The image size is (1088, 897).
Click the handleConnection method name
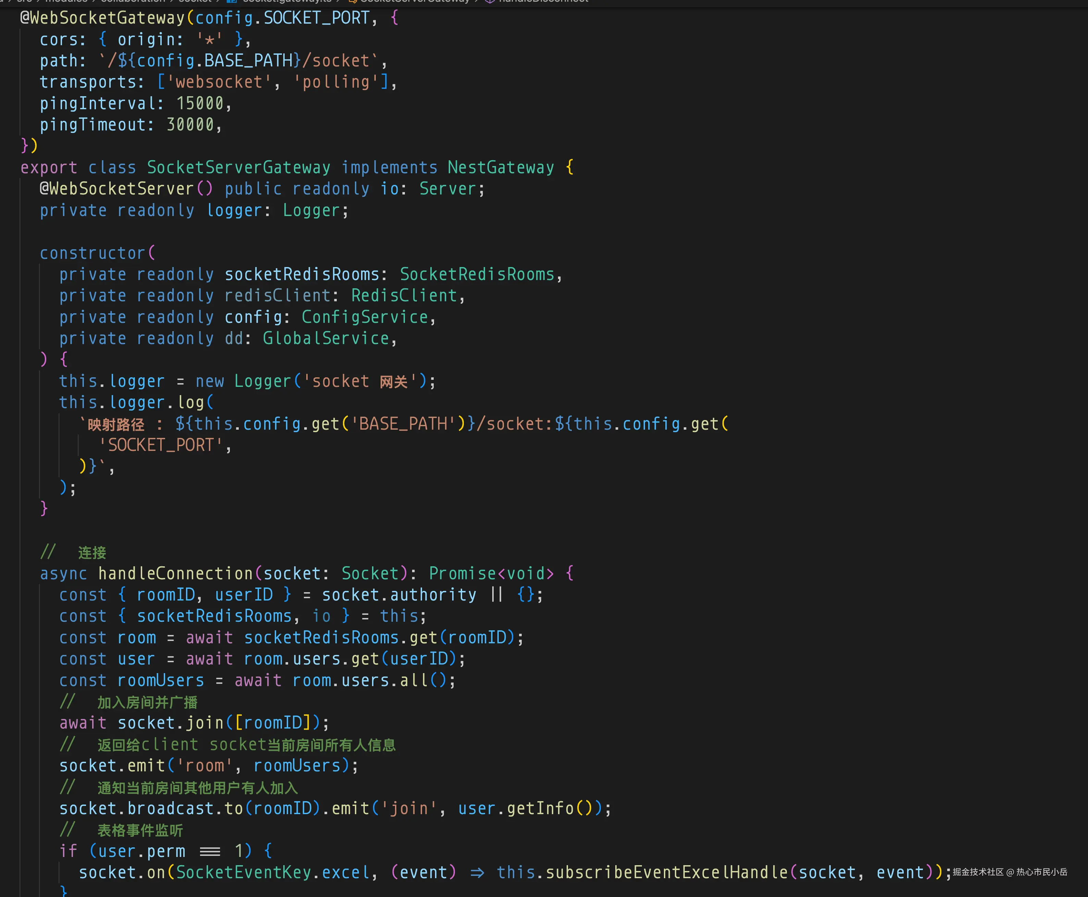(x=175, y=573)
